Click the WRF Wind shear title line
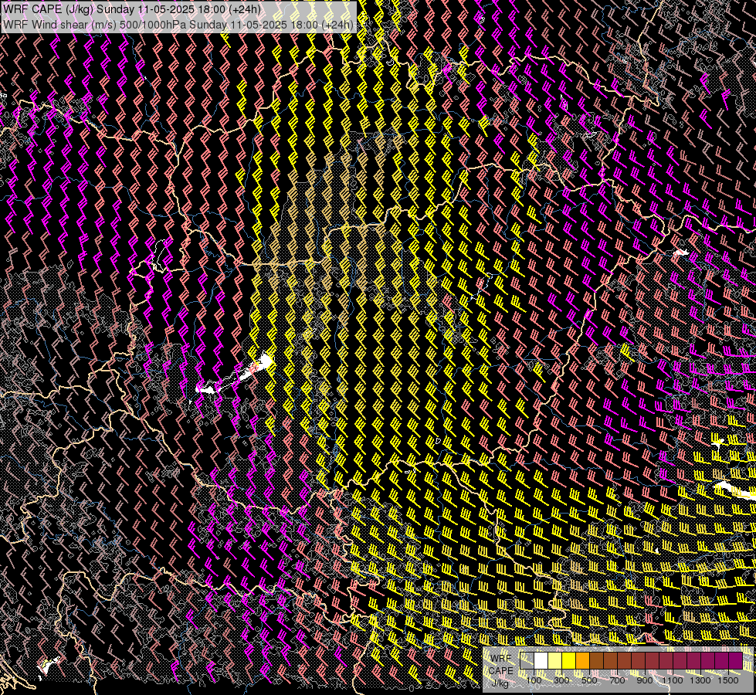 [178, 24]
